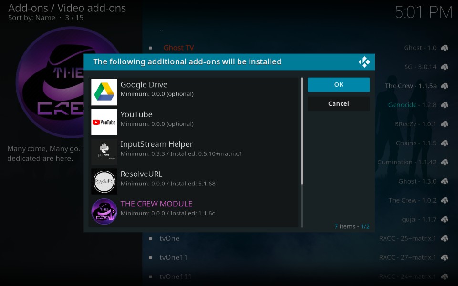Screen dimensions: 458x286
Task: Select tvOne in background add-on list
Action: [x=169, y=238]
